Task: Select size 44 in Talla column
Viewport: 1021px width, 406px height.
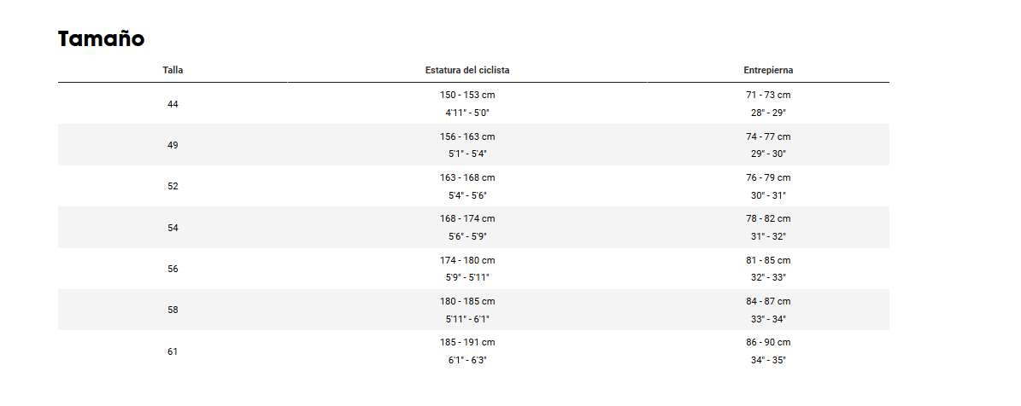Action: pyautogui.click(x=173, y=104)
